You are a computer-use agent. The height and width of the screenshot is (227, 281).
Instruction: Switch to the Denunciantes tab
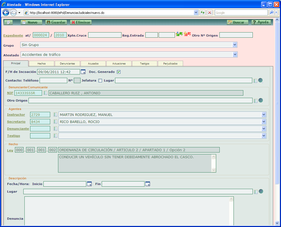click(68, 63)
